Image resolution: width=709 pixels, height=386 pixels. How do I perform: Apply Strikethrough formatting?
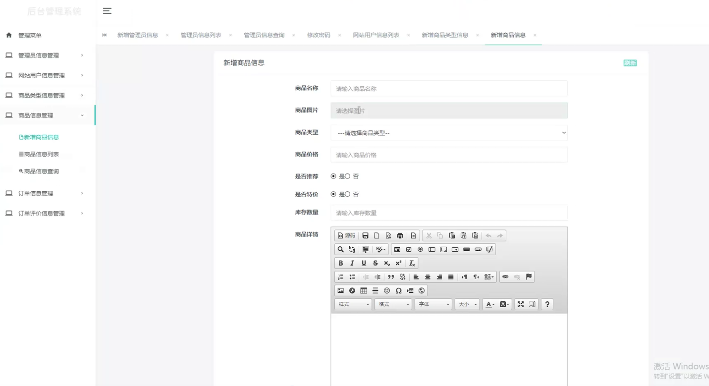coord(376,263)
